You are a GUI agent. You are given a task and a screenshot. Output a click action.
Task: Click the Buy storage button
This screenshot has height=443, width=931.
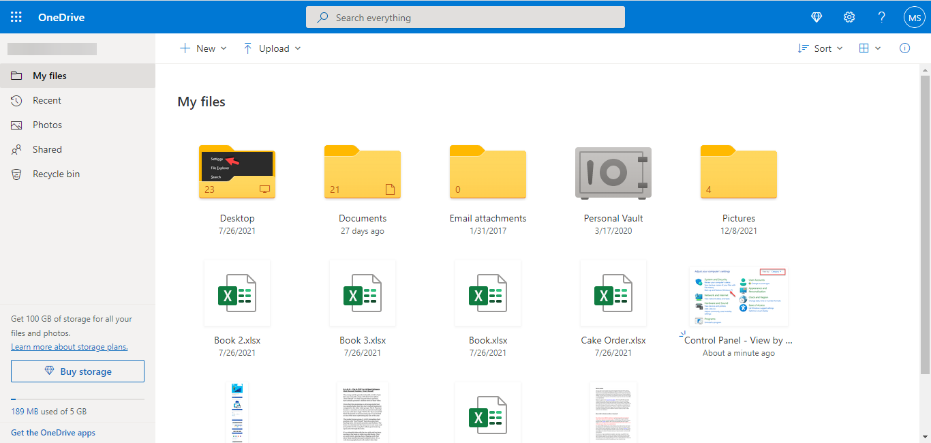coord(78,371)
